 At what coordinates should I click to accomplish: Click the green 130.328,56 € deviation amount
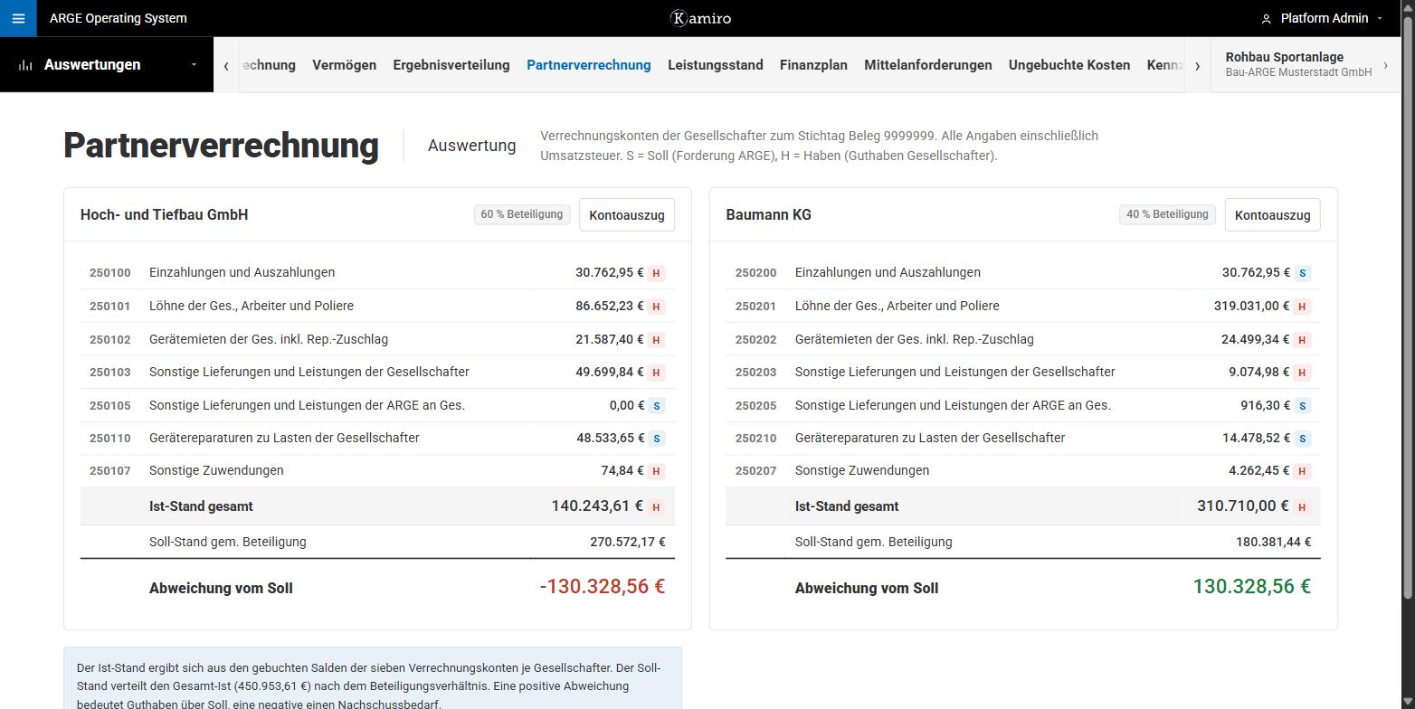pyautogui.click(x=1252, y=586)
